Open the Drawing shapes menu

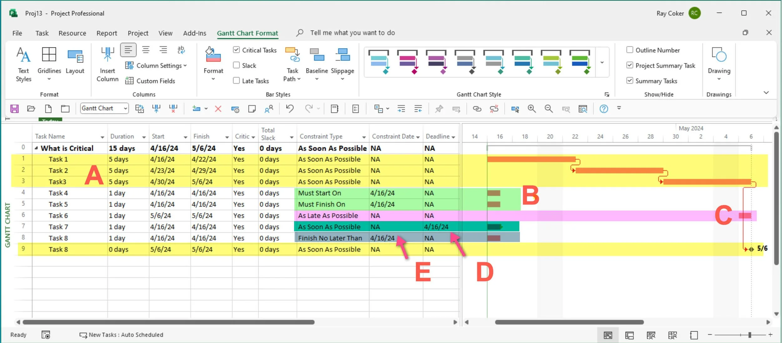[719, 64]
